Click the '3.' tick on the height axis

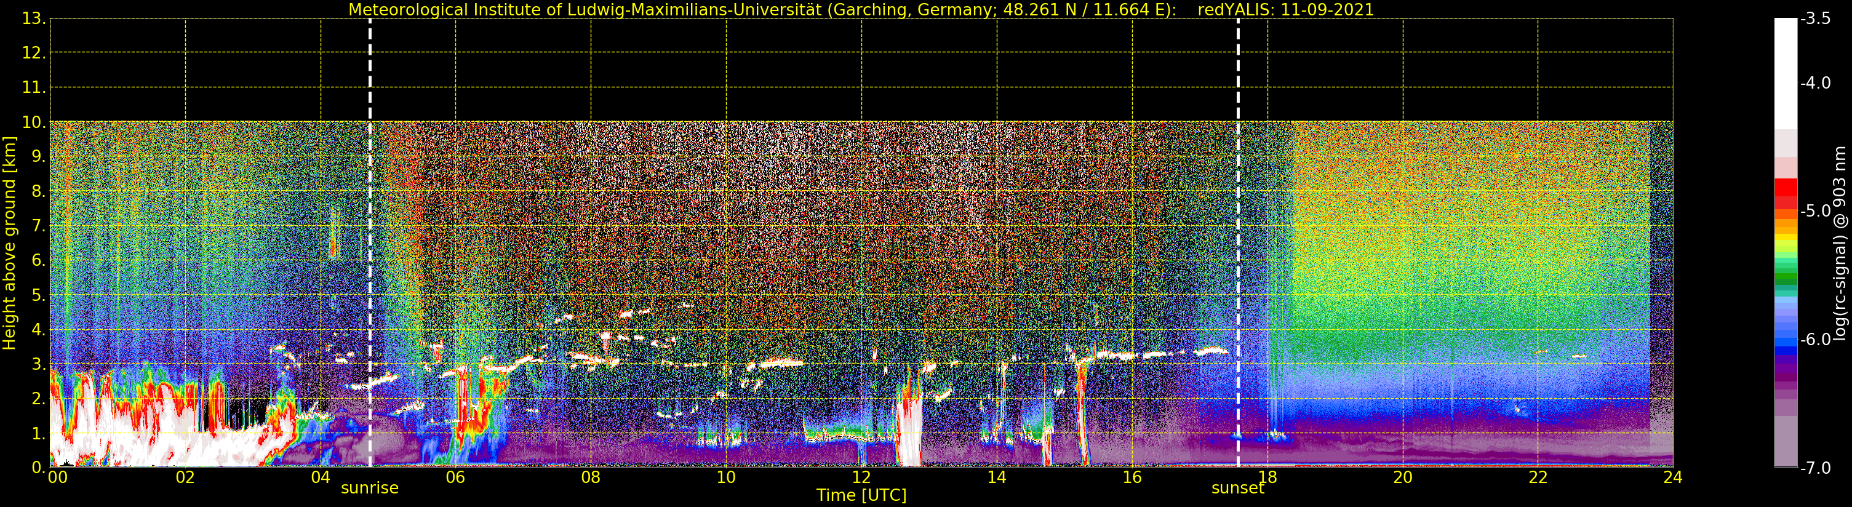39,364
